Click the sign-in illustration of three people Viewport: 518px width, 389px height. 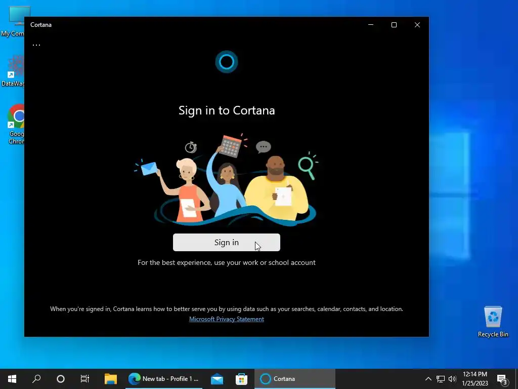point(227,180)
